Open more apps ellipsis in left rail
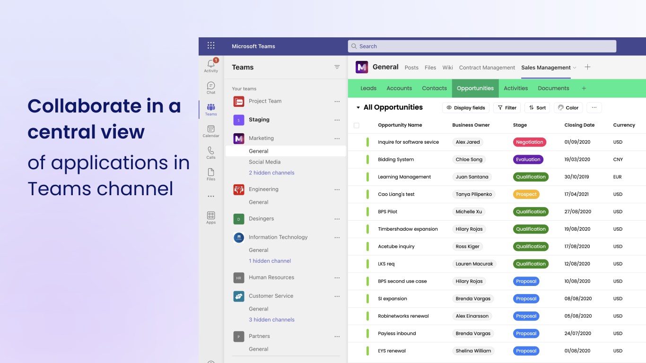Viewport: 646px width, 363px height. tap(211, 196)
